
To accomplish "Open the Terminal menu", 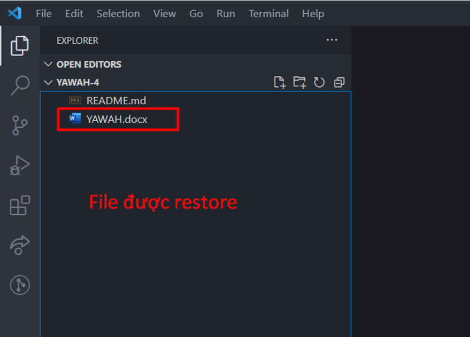I will [x=268, y=13].
